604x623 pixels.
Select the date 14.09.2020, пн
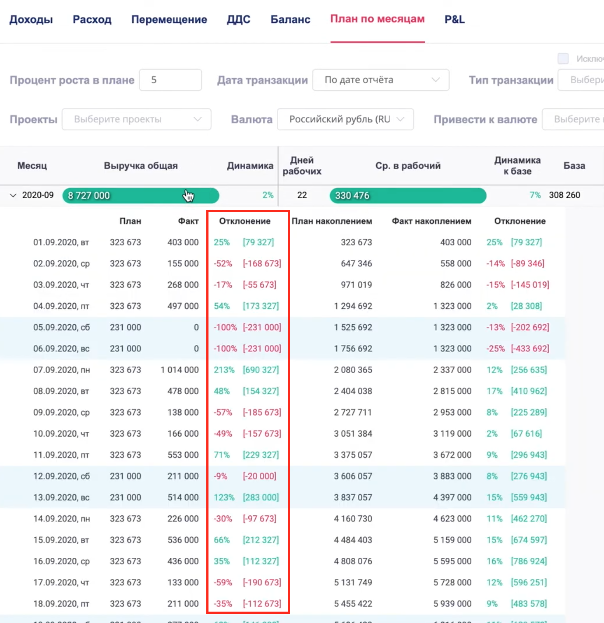61,519
